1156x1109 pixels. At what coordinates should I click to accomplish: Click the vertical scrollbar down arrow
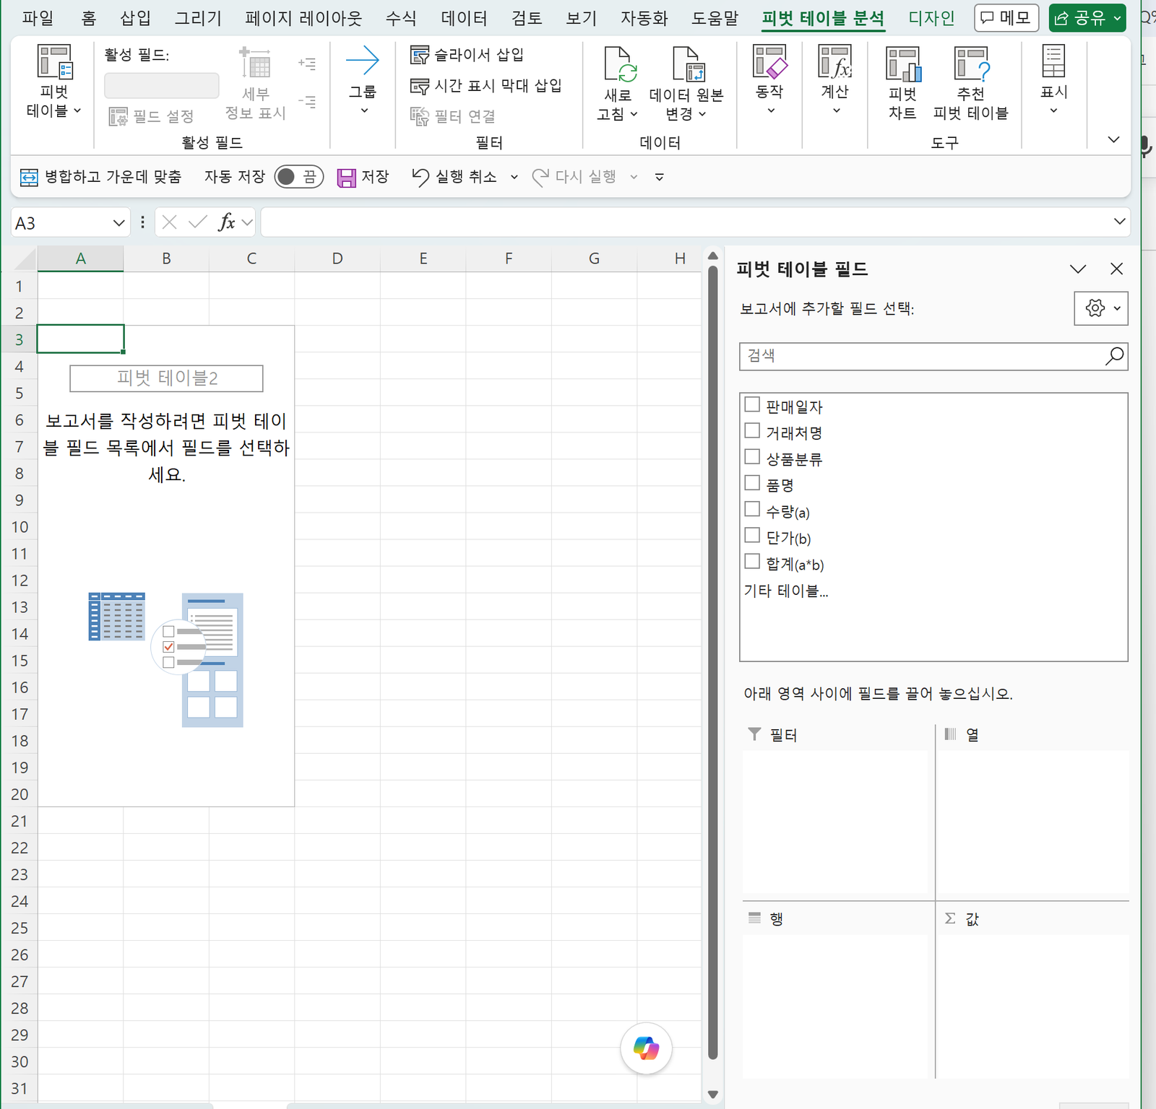(712, 1094)
